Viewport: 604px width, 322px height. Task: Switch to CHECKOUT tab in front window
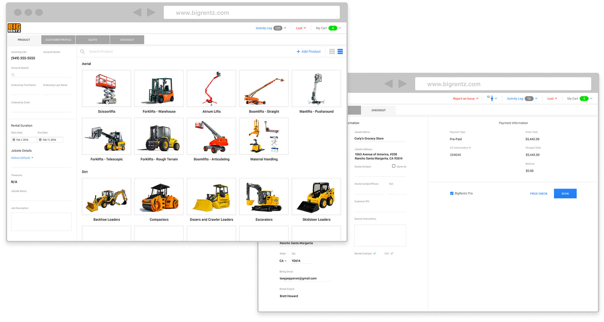pos(127,40)
